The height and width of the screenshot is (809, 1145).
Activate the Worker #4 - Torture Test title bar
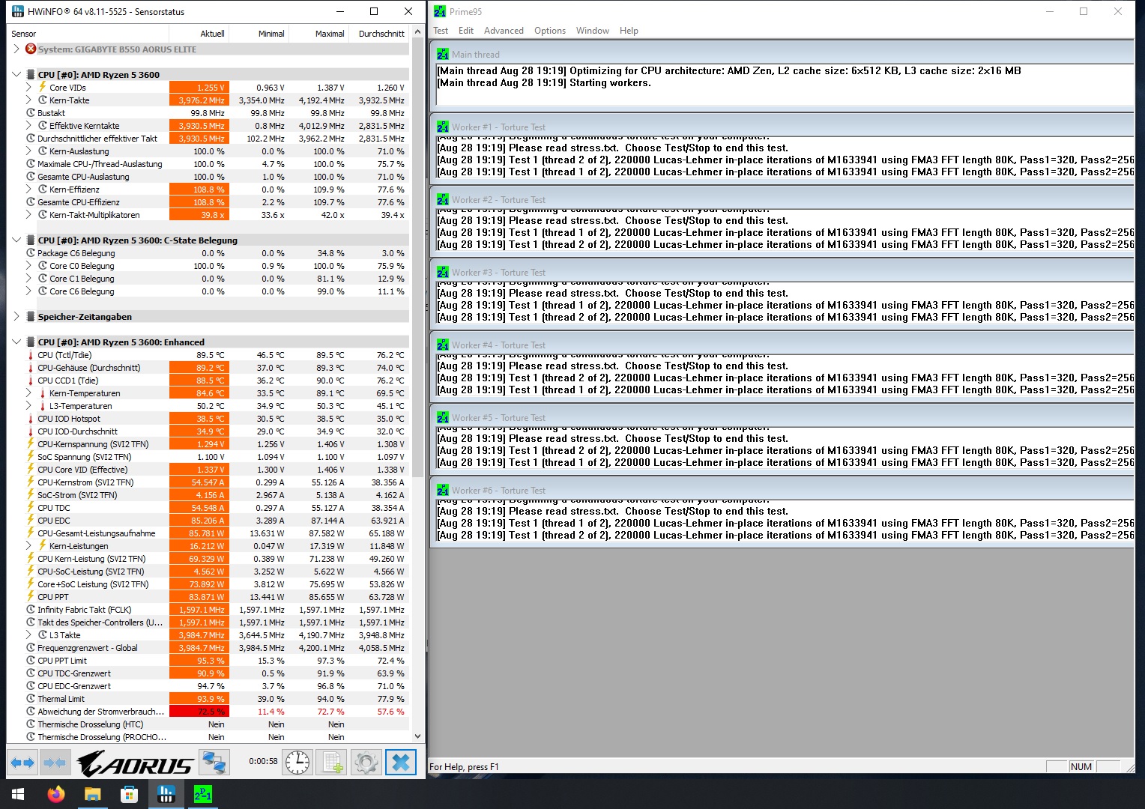(783, 345)
